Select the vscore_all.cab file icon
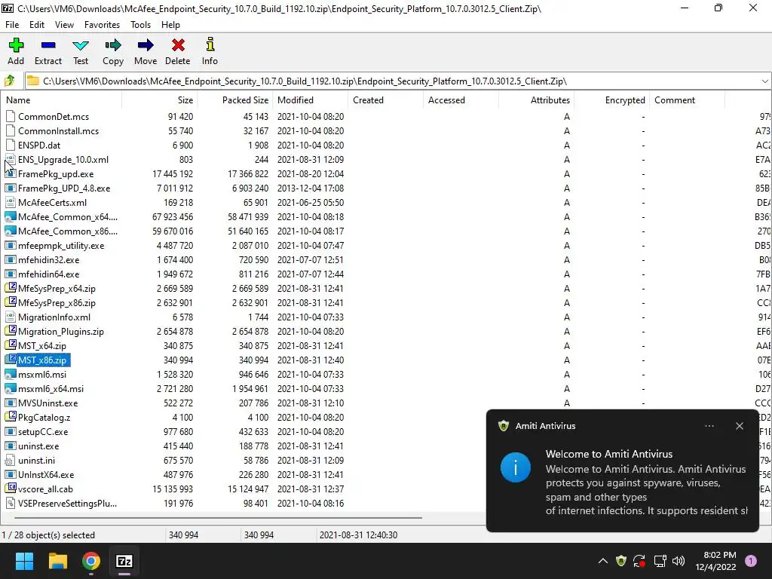This screenshot has width=772, height=579. (11, 489)
